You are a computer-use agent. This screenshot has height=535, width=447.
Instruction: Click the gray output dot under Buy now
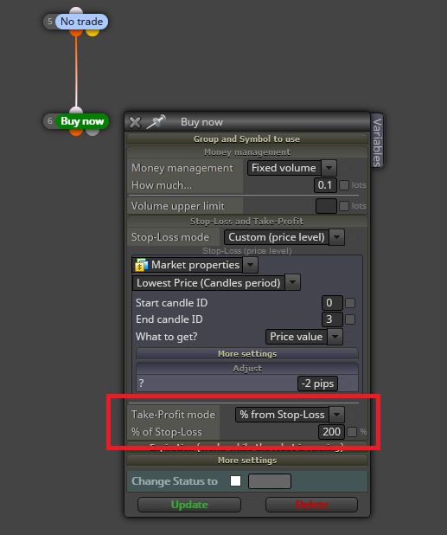pos(93,132)
